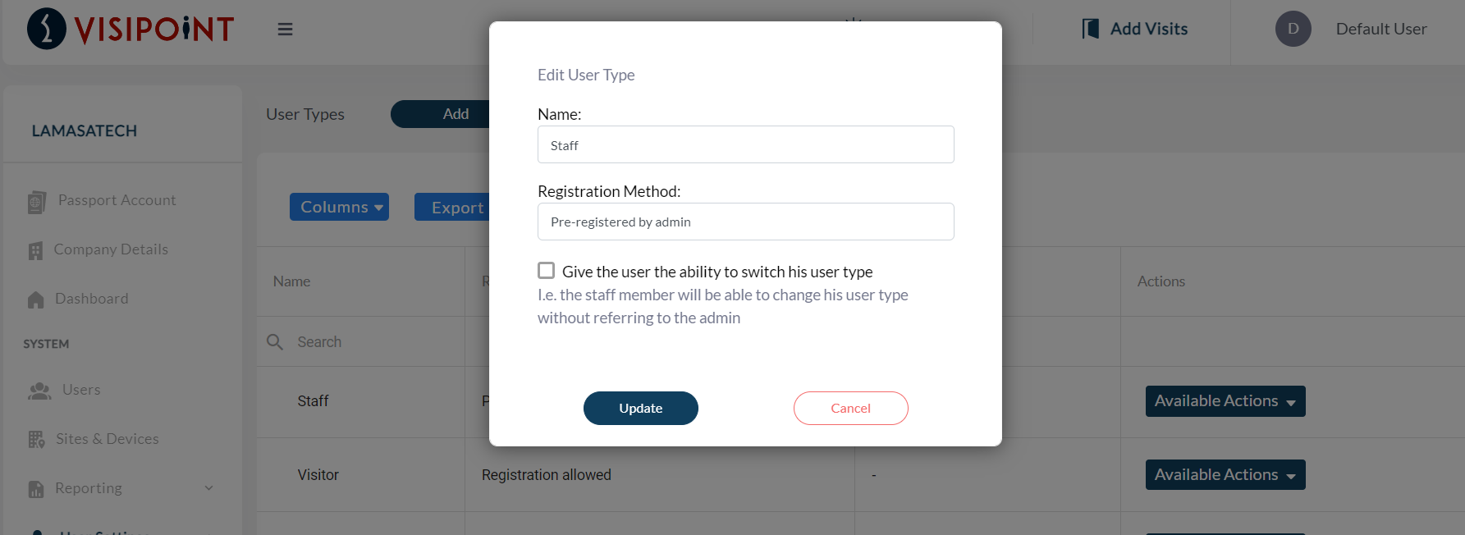
Task: Expand the Reporting menu chevron
Action: [209, 488]
